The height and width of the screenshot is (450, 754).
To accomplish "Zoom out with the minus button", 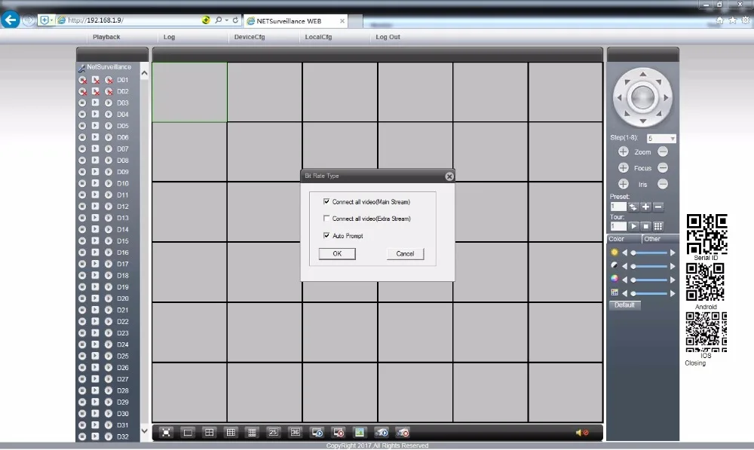I will (x=663, y=152).
